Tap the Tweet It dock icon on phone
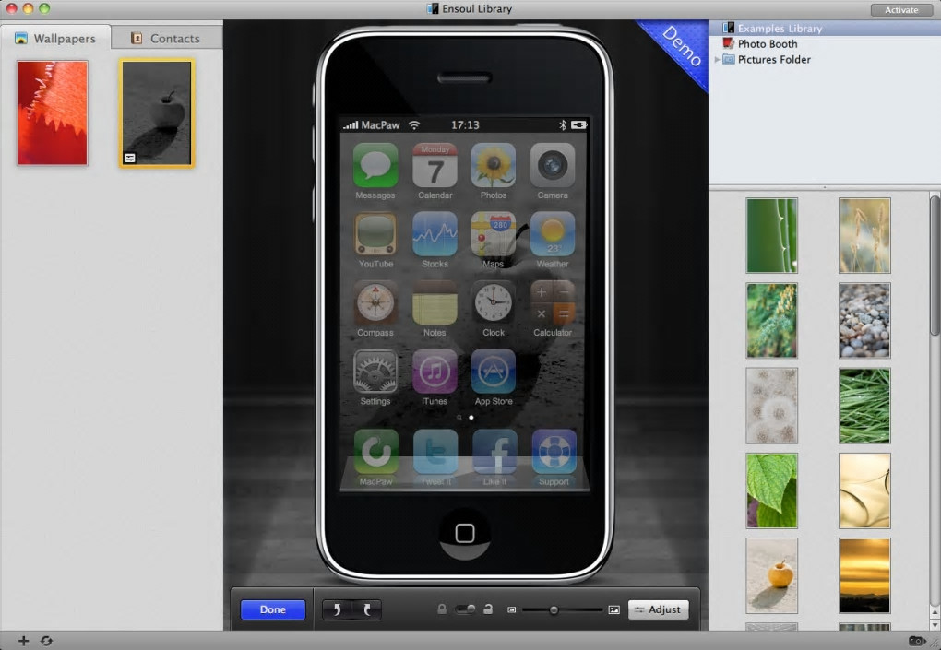 [435, 452]
